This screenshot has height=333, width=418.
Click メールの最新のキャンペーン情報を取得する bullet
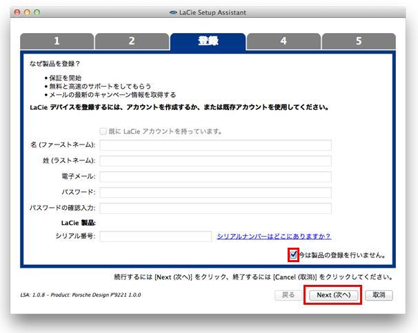(x=112, y=95)
